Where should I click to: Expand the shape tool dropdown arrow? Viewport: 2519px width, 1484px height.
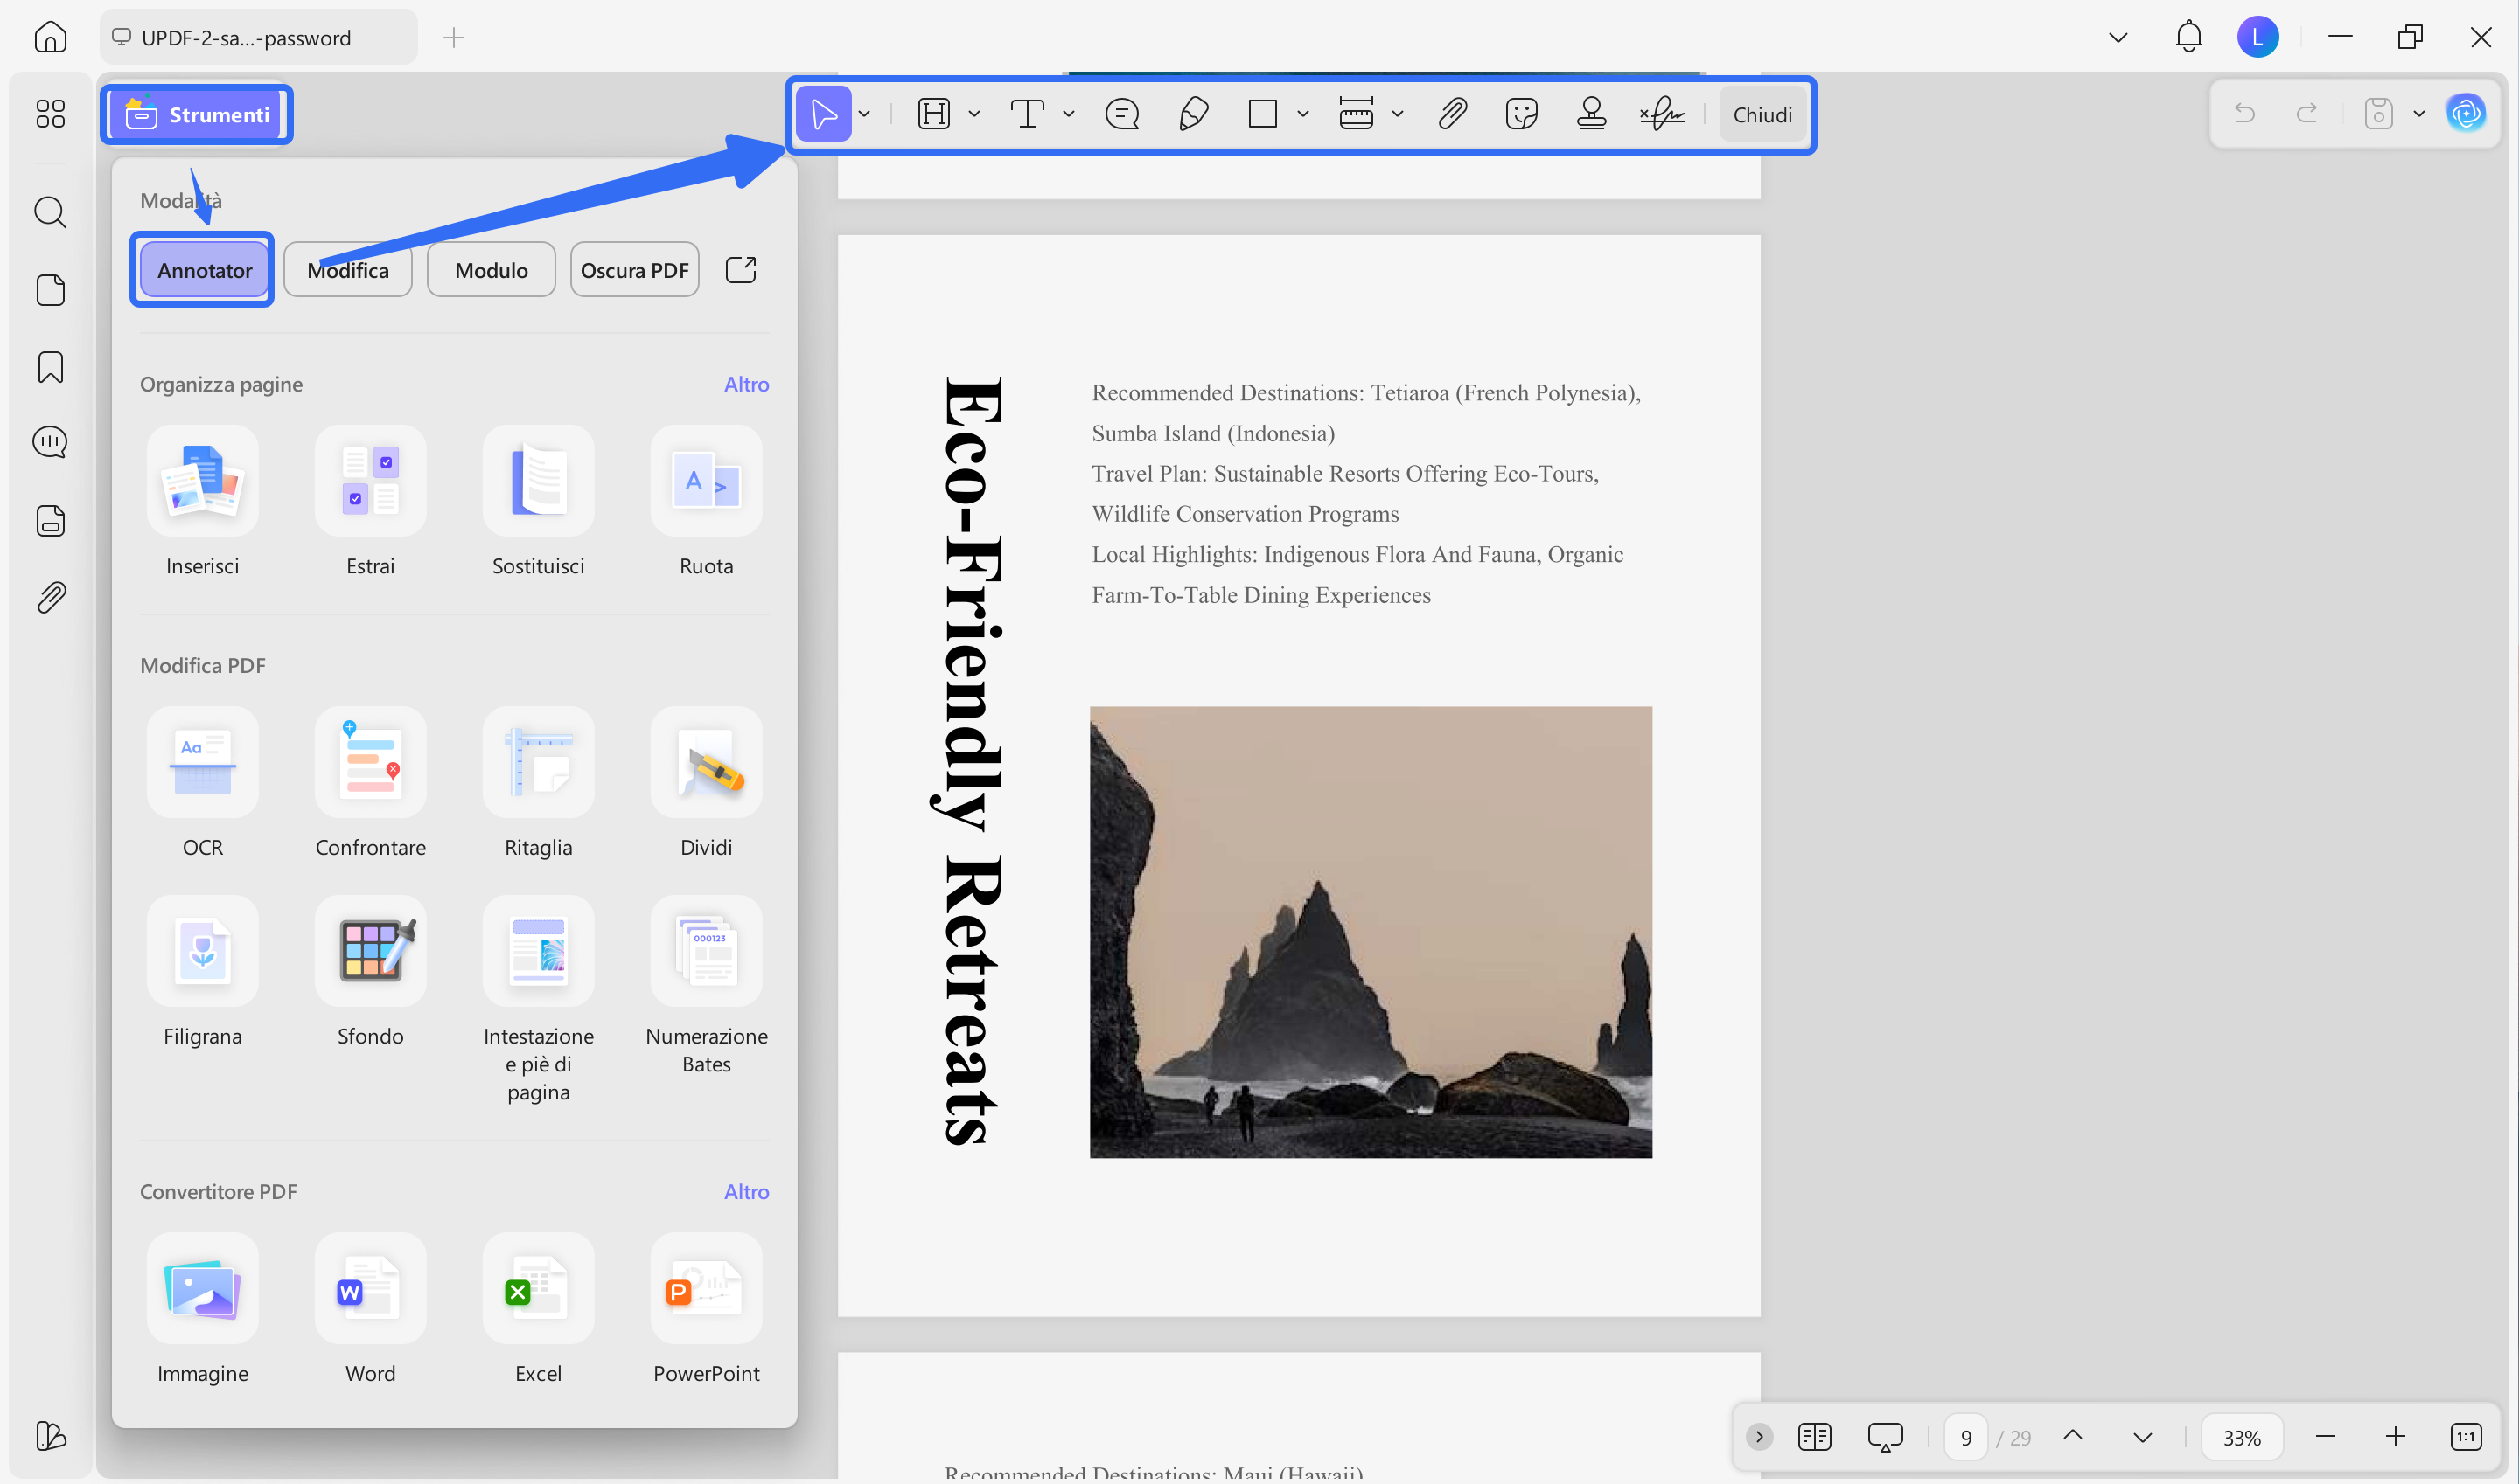1303,114
